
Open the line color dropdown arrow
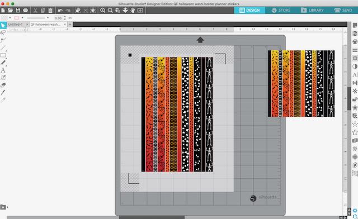tap(22, 17)
